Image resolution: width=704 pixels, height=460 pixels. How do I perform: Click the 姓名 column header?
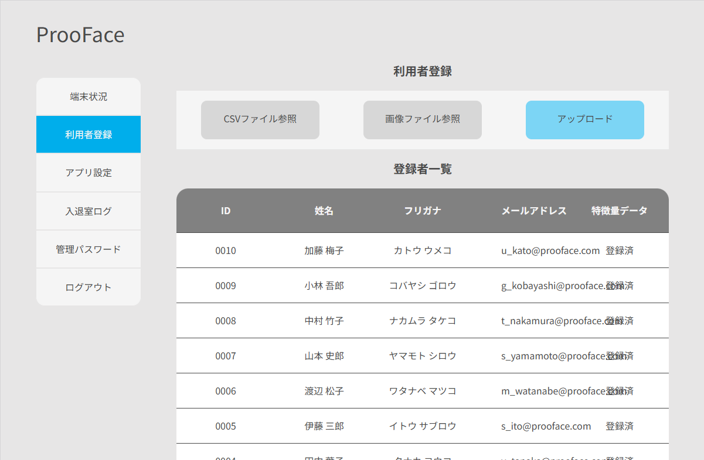click(x=324, y=211)
